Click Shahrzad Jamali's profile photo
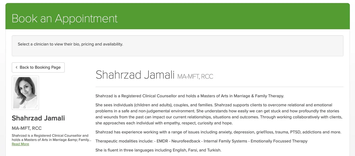 point(25,93)
